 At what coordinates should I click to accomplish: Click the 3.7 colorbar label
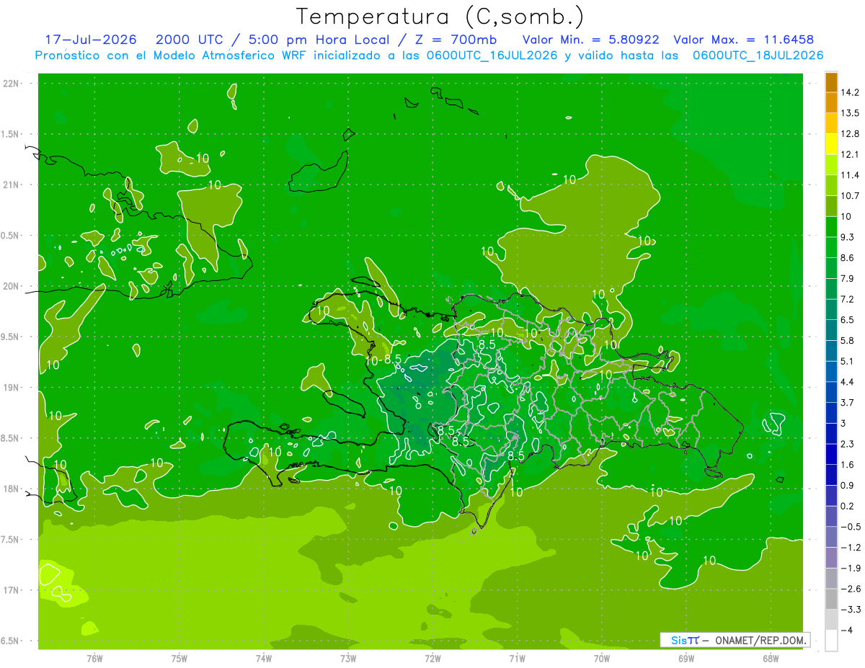[x=848, y=402]
